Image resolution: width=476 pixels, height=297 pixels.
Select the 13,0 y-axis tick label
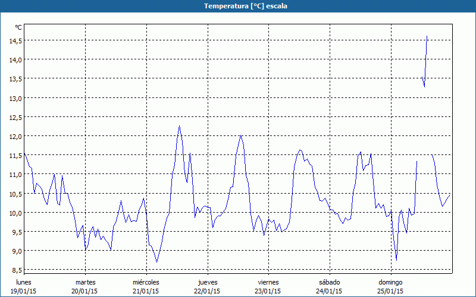click(15, 98)
